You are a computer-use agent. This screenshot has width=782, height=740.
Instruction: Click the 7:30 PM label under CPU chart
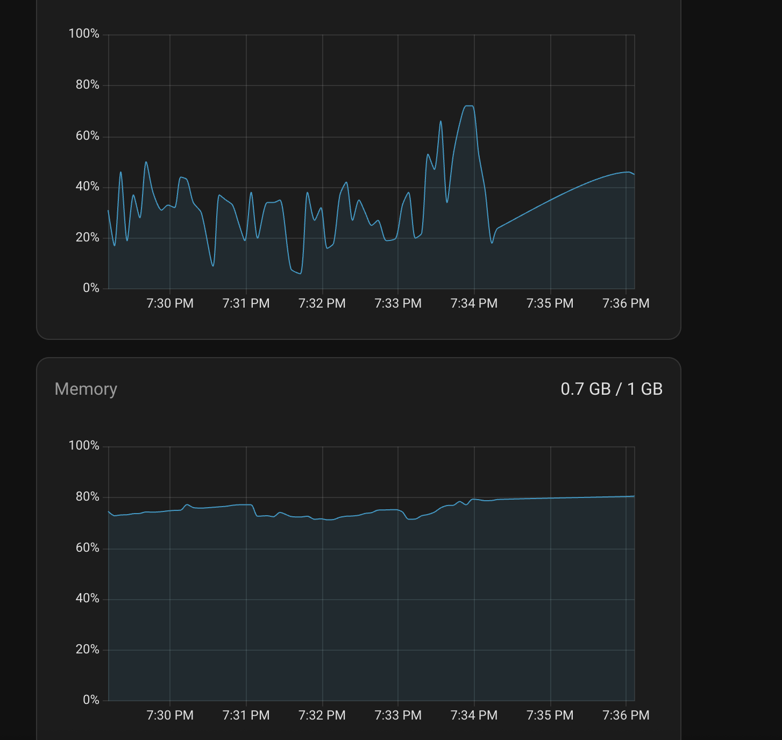click(170, 303)
